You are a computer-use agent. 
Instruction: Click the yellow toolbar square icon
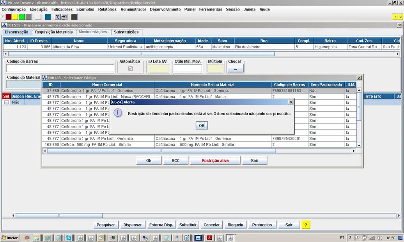15,17
